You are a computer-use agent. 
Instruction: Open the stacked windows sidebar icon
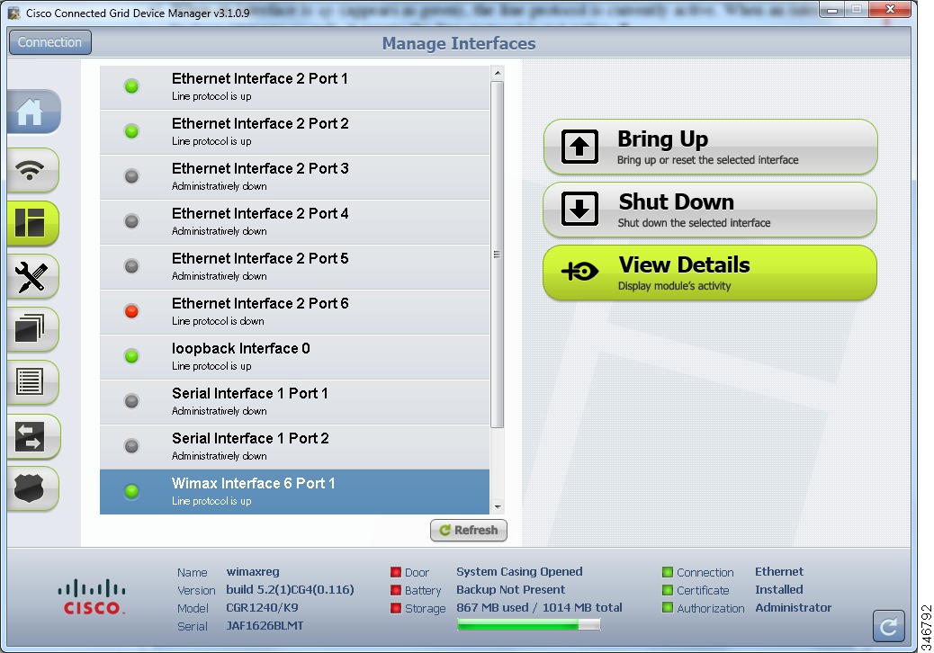[x=32, y=329]
